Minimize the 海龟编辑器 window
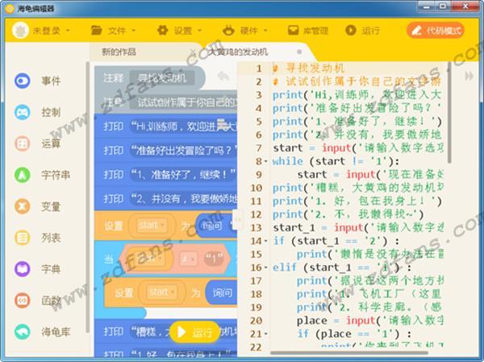 [x=427, y=6]
